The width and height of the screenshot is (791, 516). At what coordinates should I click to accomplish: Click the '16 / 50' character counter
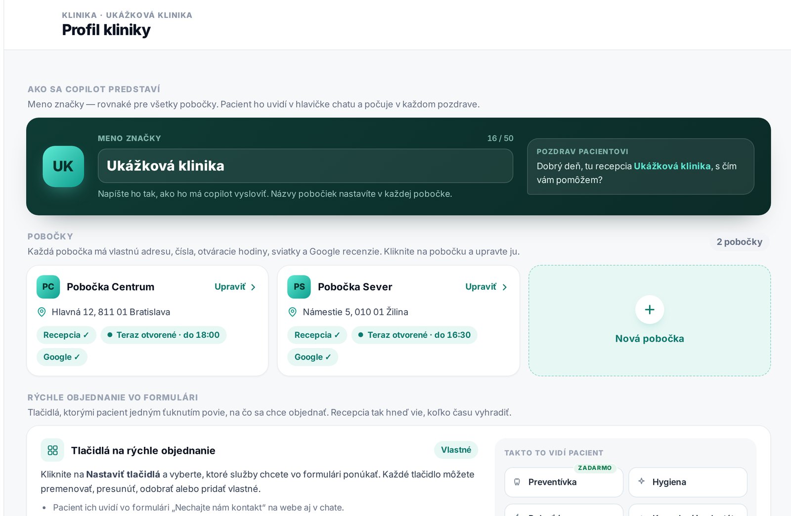(500, 138)
